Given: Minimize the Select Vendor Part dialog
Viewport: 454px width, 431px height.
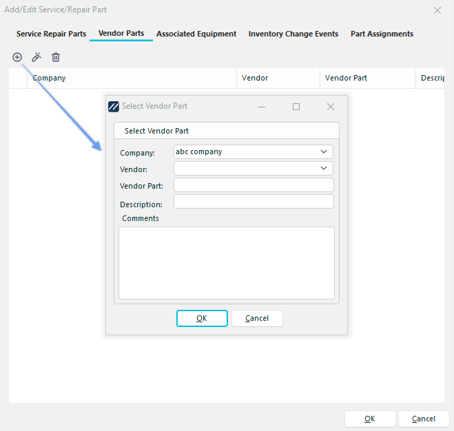Looking at the screenshot, I should pyautogui.click(x=262, y=107).
